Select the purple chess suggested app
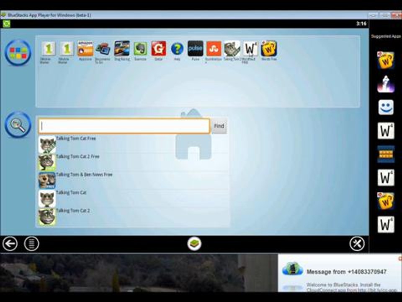The width and height of the screenshot is (402, 302). 386,84
